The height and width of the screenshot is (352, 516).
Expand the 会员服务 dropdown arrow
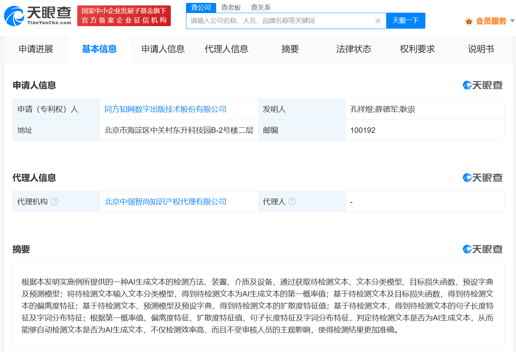(512, 21)
